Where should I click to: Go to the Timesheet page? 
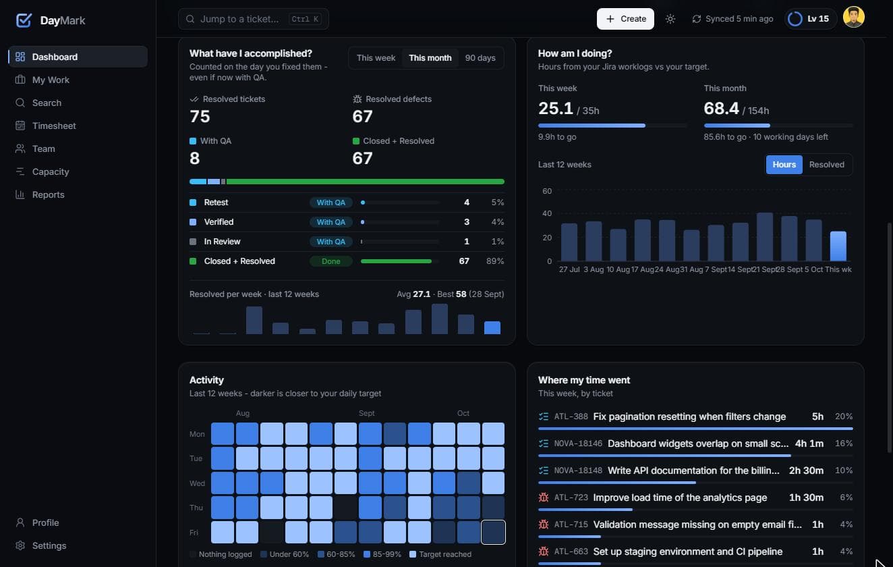point(78,126)
